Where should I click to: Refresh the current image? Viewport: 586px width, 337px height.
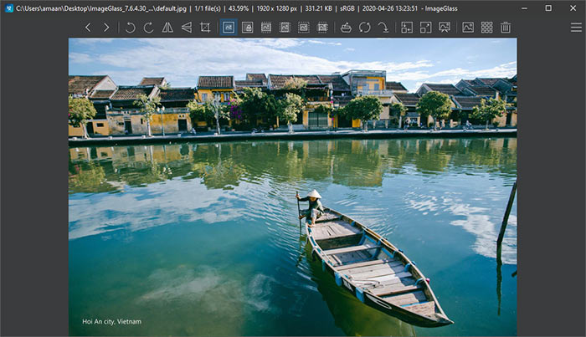pos(365,28)
